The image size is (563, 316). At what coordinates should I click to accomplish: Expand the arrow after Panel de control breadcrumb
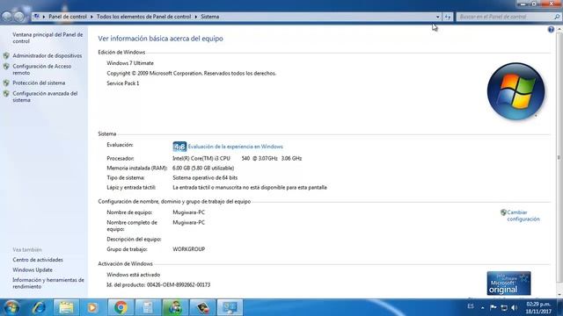tap(91, 17)
